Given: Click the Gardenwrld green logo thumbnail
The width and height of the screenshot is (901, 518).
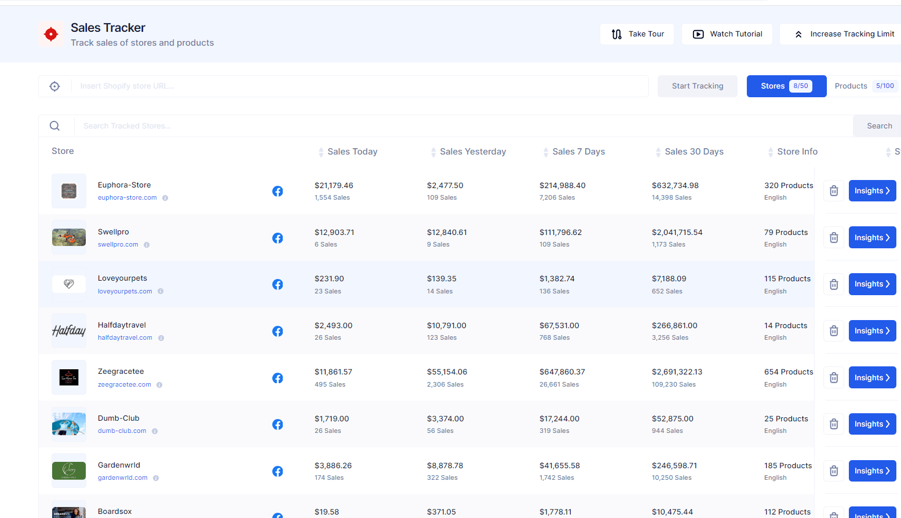Looking at the screenshot, I should [69, 471].
